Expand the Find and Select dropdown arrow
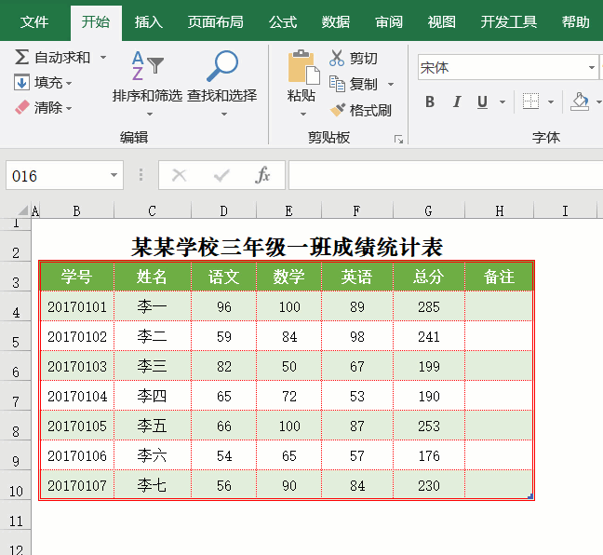Image resolution: width=603 pixels, height=555 pixels. pos(224,114)
